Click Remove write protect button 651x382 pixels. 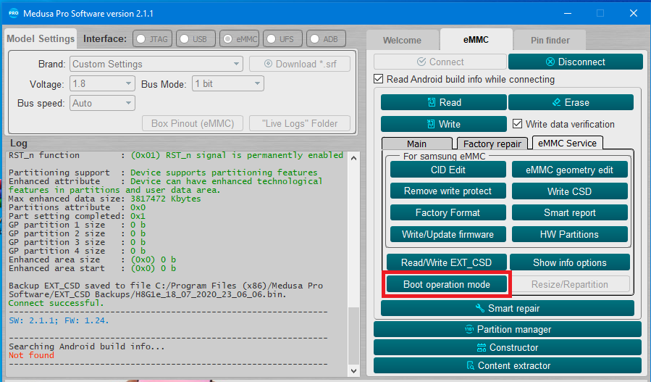[x=448, y=191]
